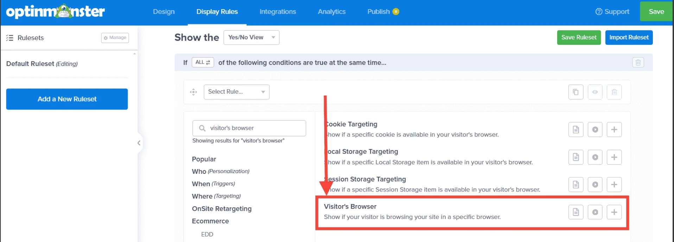Delete the Select Rule row

click(x=614, y=92)
